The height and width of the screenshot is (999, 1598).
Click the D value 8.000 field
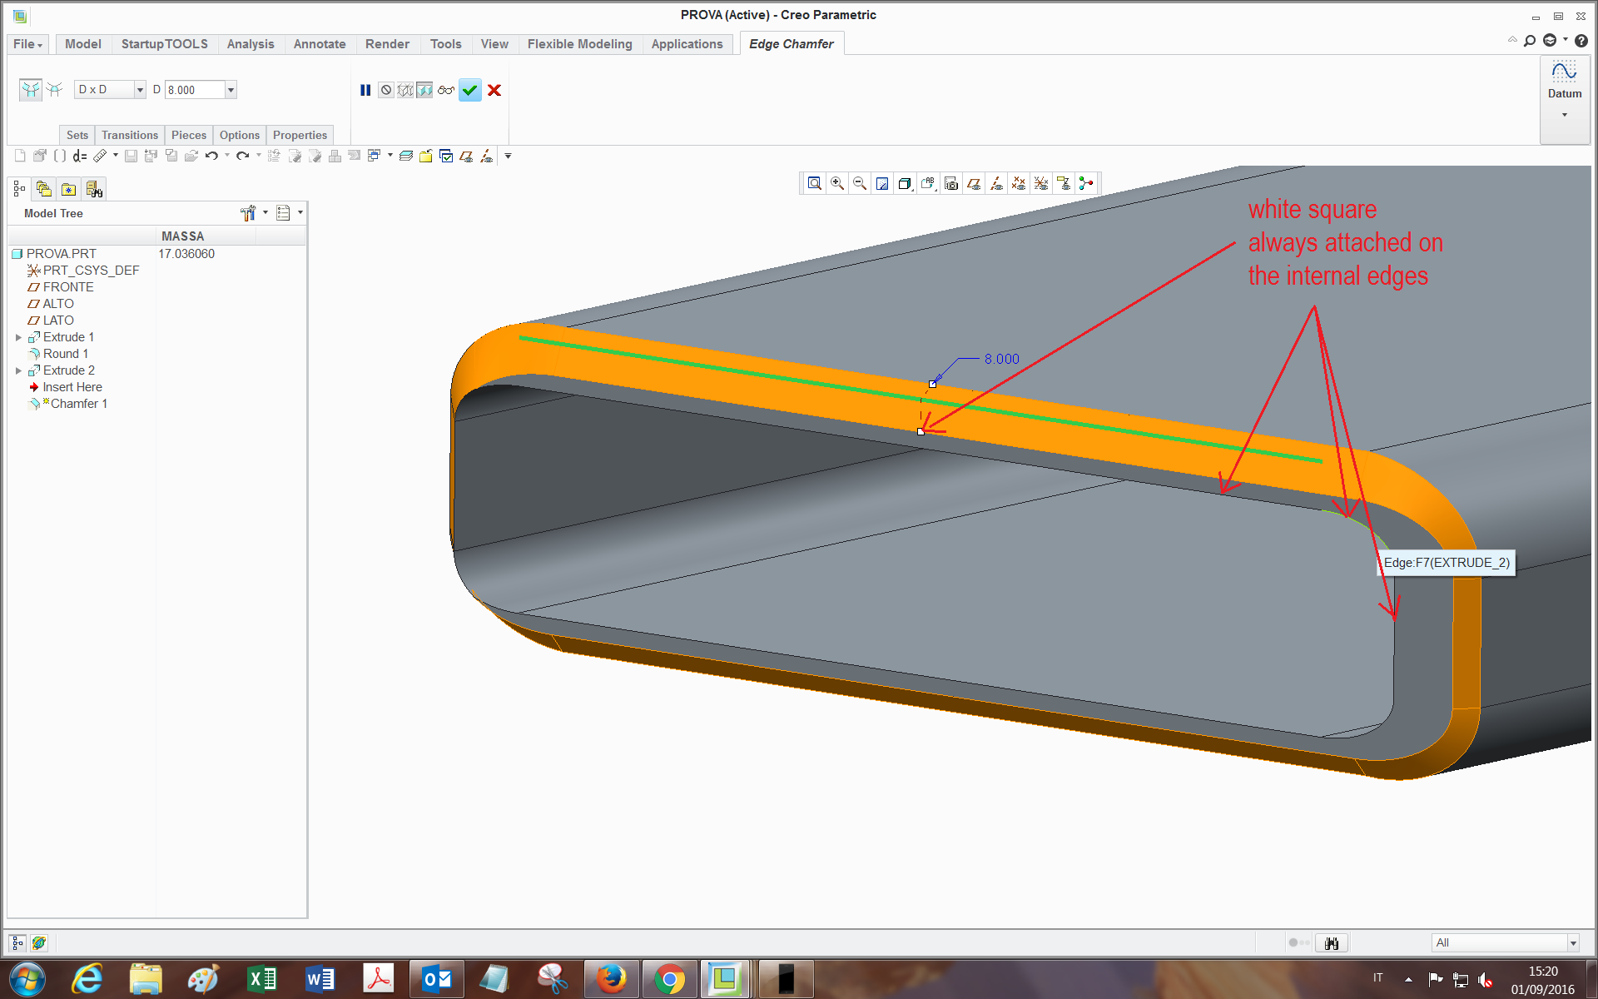click(194, 90)
